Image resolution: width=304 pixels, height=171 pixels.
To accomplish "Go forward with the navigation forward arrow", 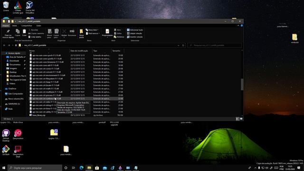I will (9, 46).
